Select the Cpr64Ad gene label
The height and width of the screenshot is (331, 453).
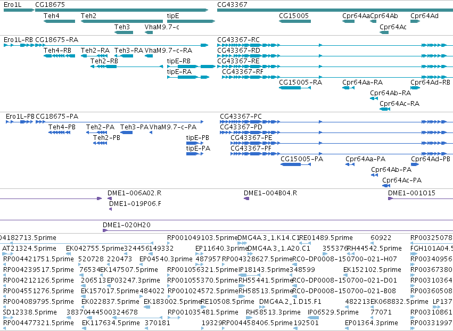point(424,16)
